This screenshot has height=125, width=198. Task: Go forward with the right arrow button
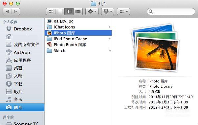coord(16,11)
